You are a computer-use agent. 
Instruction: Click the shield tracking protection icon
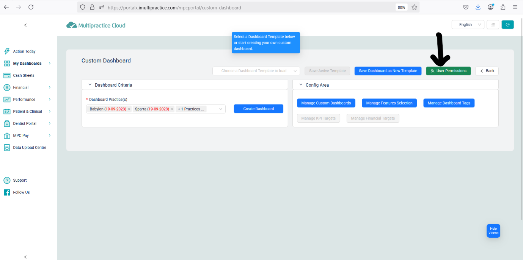pos(83,7)
